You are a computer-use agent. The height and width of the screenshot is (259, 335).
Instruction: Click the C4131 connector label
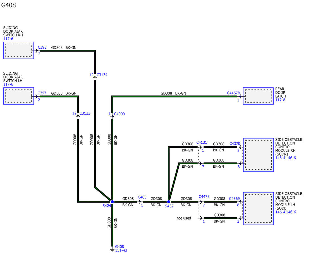pyautogui.click(x=202, y=142)
